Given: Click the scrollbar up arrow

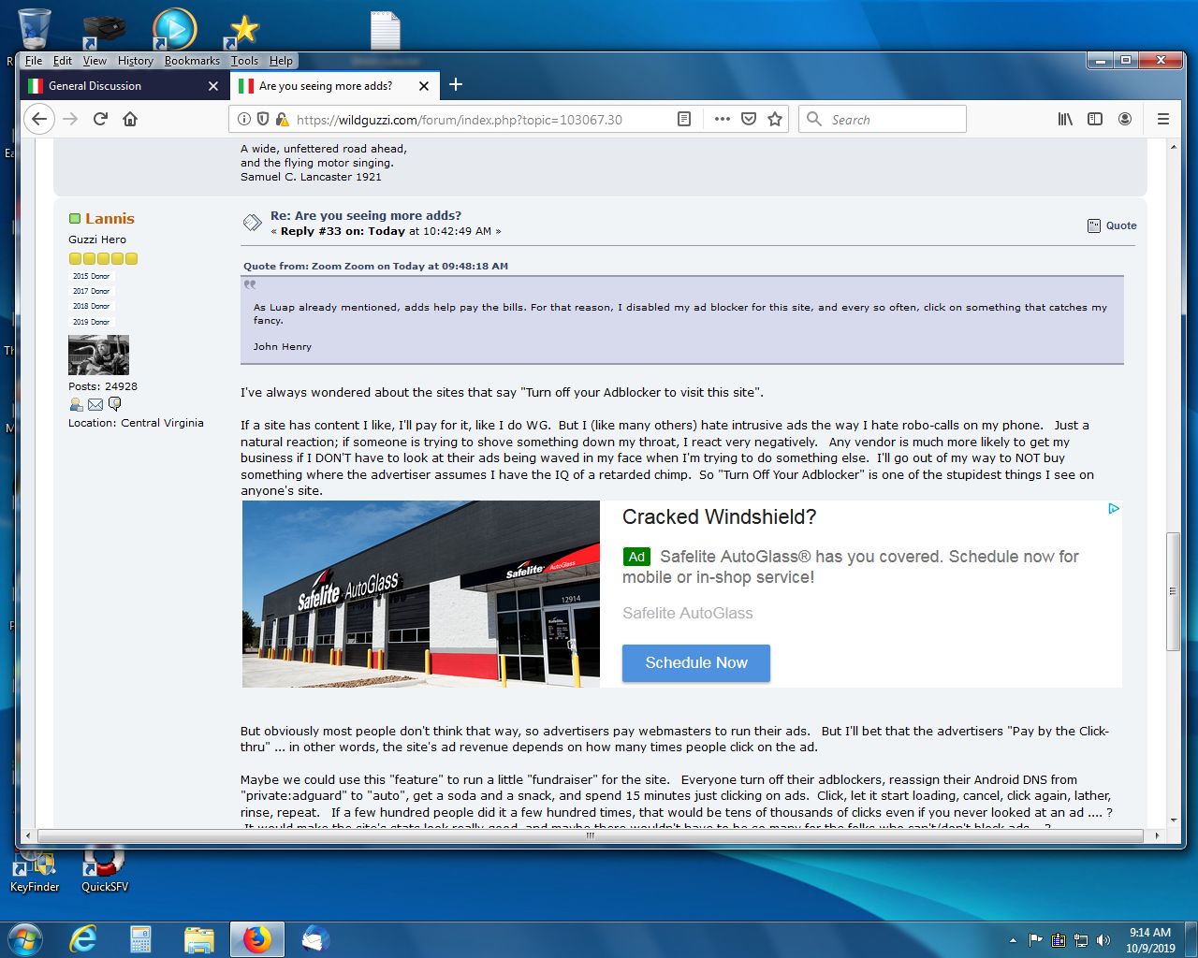Looking at the screenshot, I should 1173,147.
